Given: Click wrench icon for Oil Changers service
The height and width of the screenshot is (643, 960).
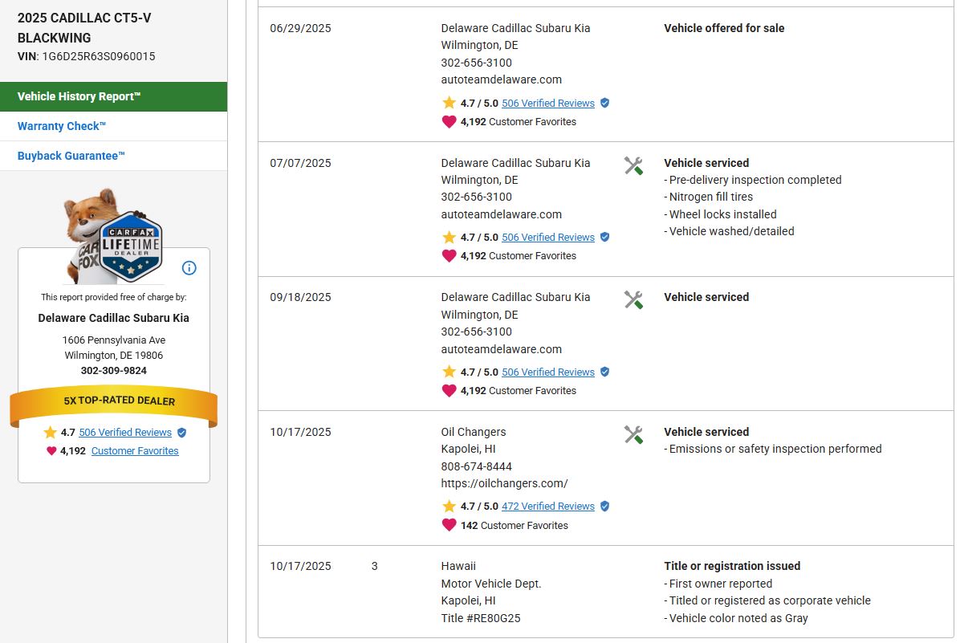Looking at the screenshot, I should 633,435.
